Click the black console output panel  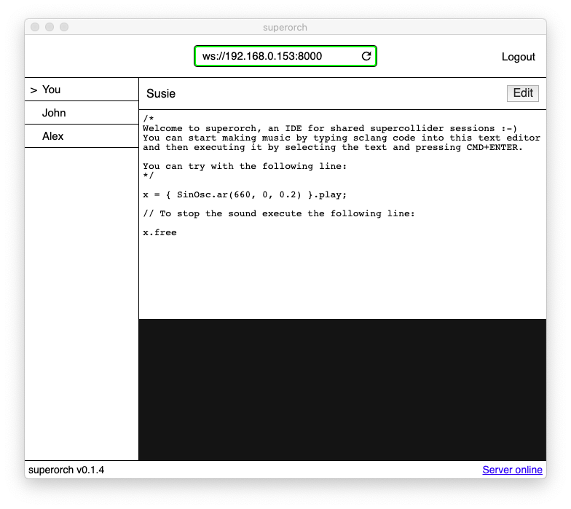342,390
